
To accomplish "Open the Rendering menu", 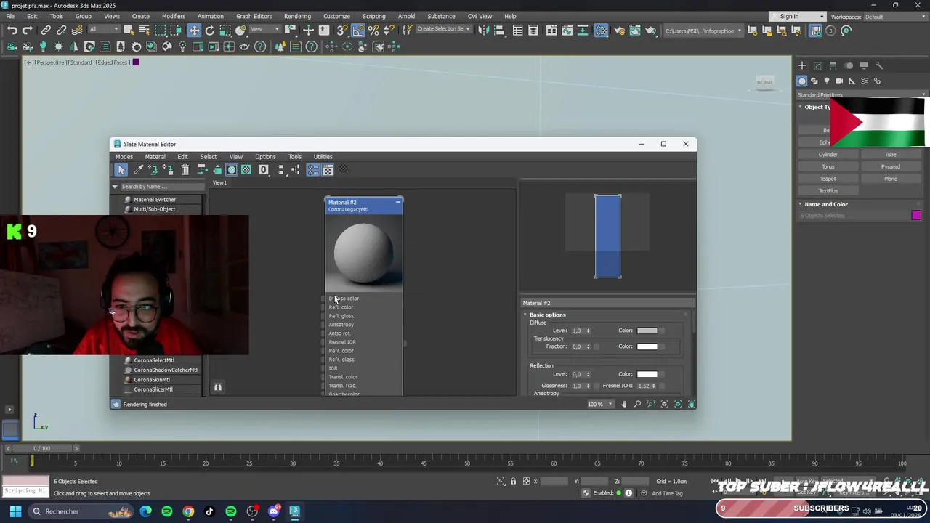I will (x=297, y=16).
